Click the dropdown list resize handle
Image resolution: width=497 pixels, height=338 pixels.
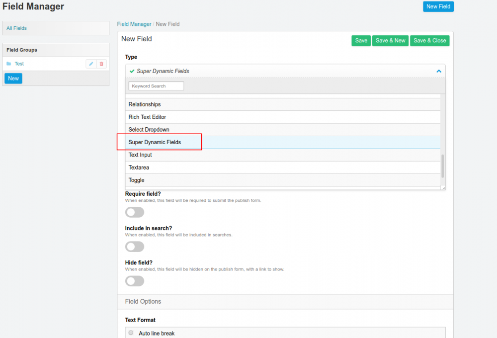443,188
